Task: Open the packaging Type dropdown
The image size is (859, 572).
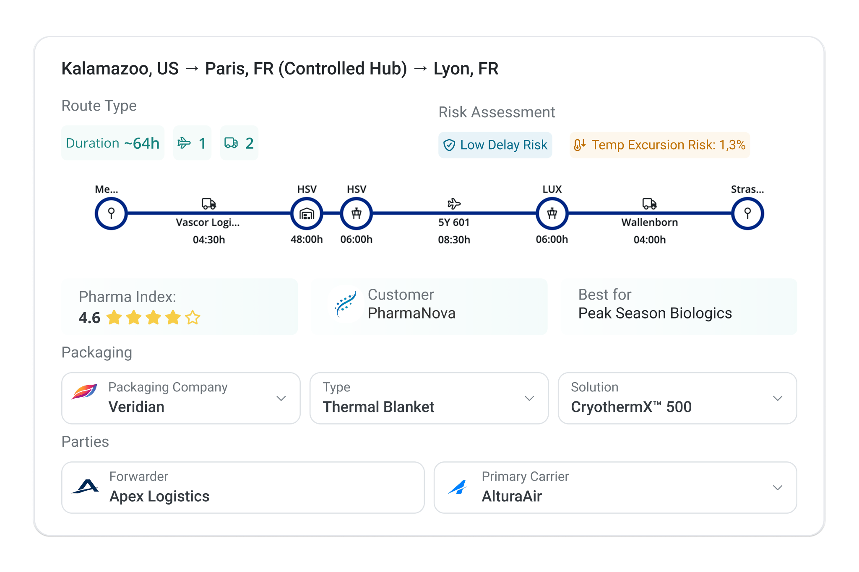Action: tap(529, 398)
